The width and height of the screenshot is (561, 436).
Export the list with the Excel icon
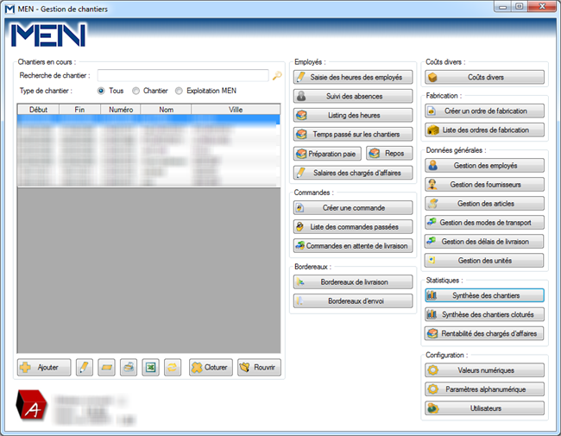(x=150, y=367)
